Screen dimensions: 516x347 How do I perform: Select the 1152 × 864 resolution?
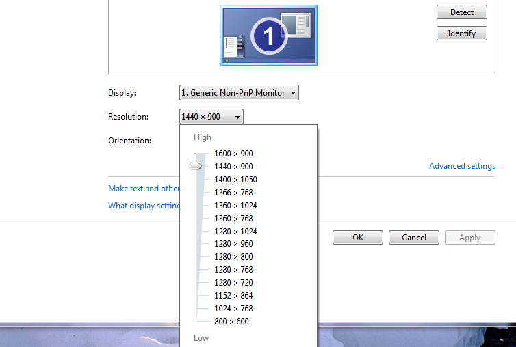[233, 295]
